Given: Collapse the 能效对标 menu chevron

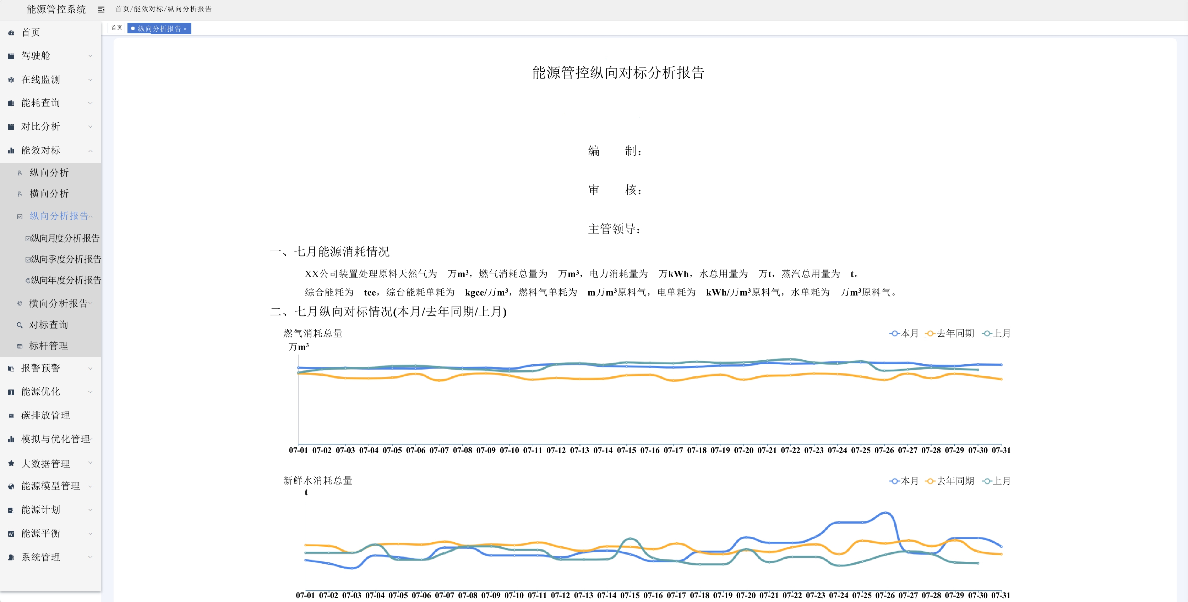Looking at the screenshot, I should pyautogui.click(x=91, y=151).
